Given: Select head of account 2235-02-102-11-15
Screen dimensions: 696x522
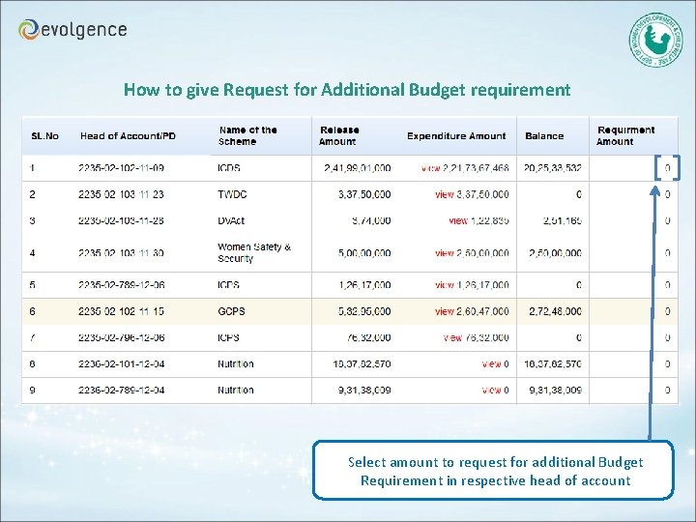Looking at the screenshot, I should pyautogui.click(x=121, y=311).
